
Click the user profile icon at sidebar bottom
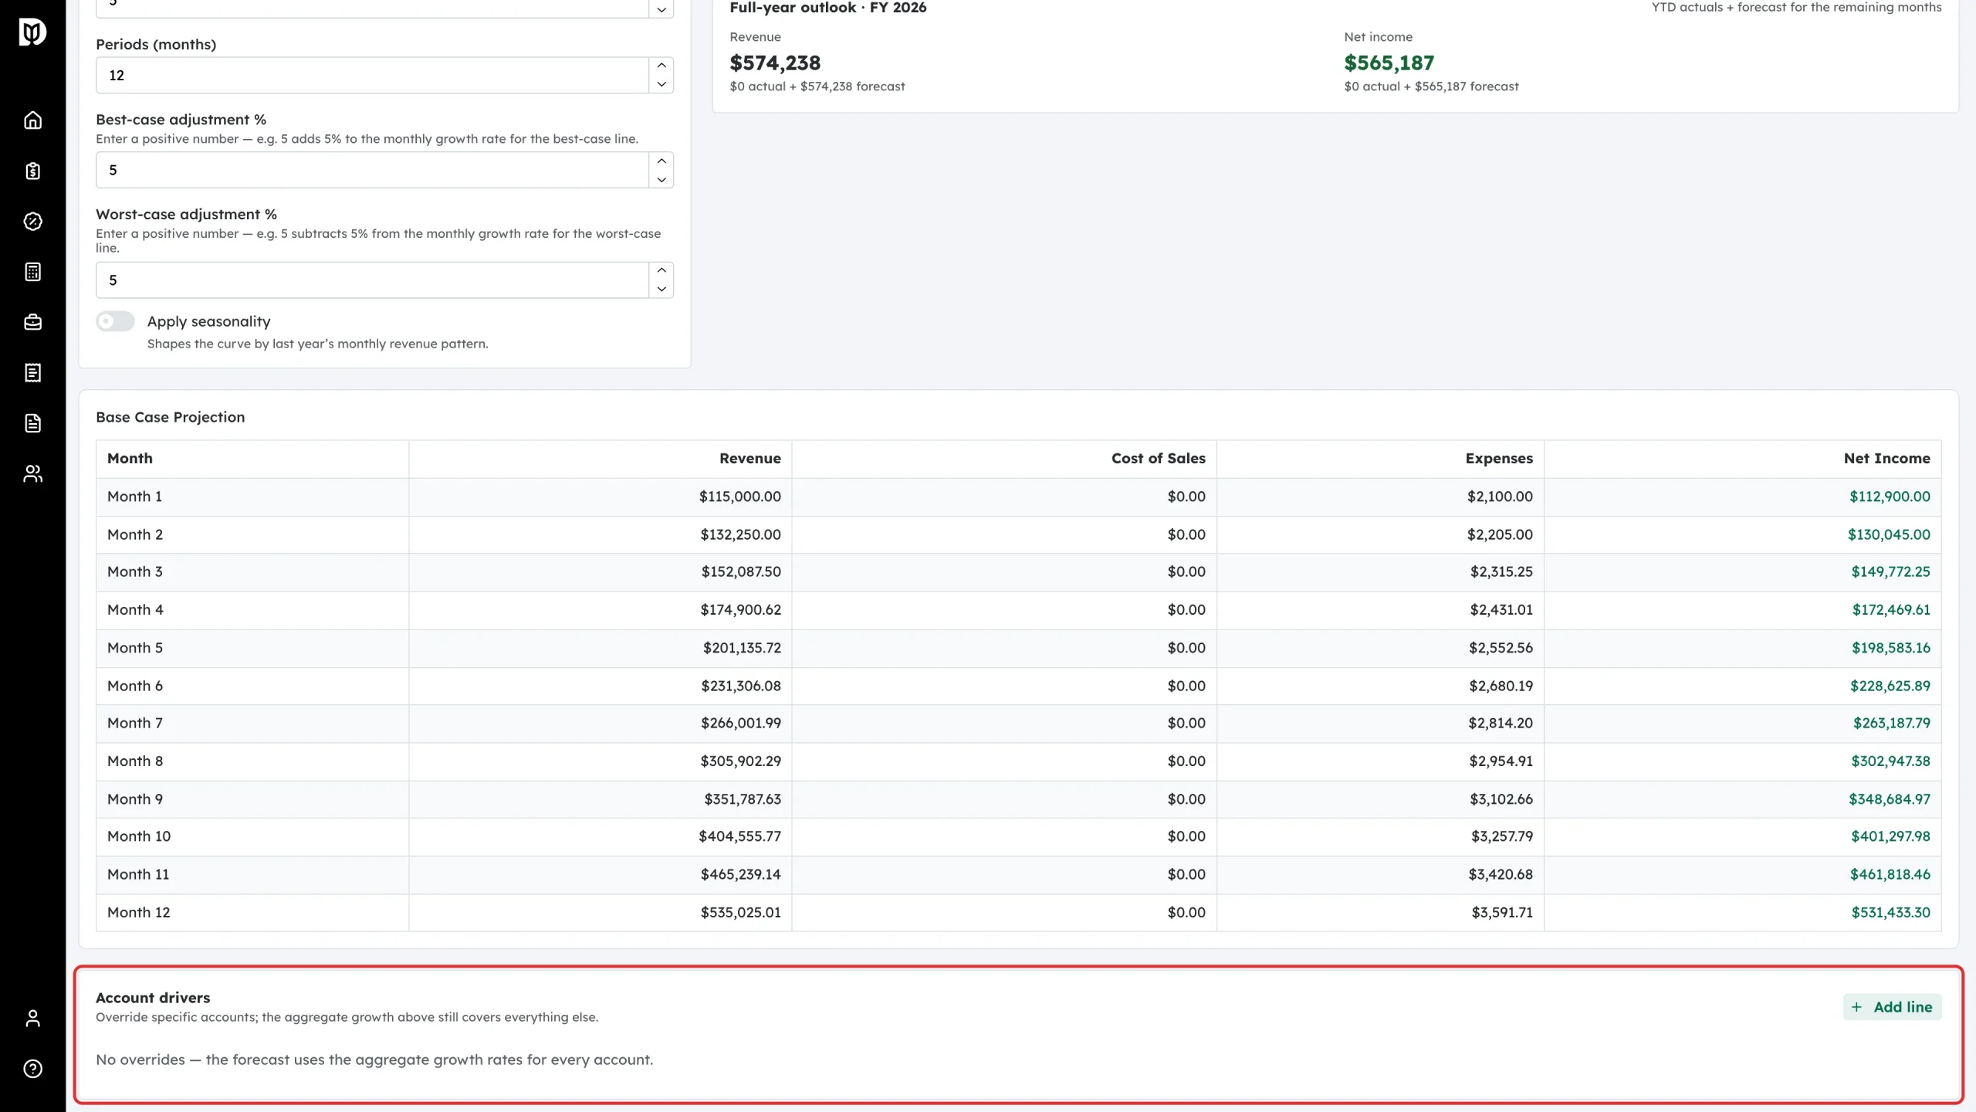(x=32, y=1019)
